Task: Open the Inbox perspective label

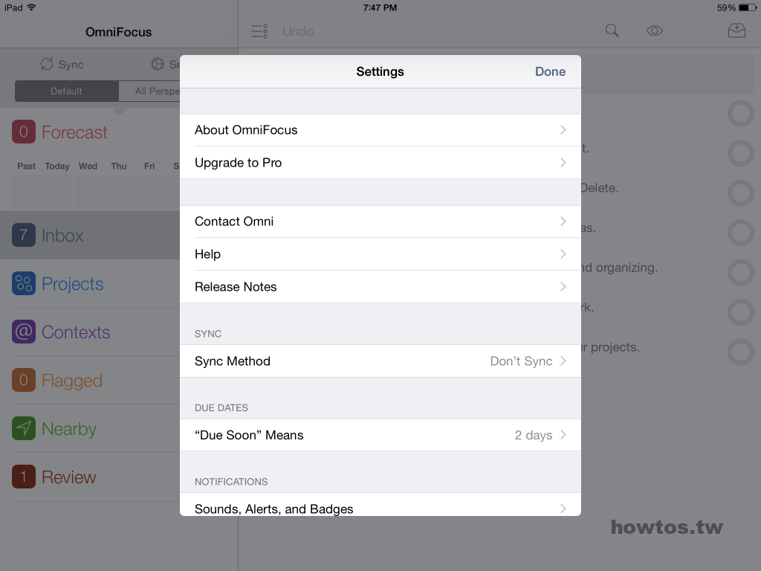Action: [x=62, y=236]
